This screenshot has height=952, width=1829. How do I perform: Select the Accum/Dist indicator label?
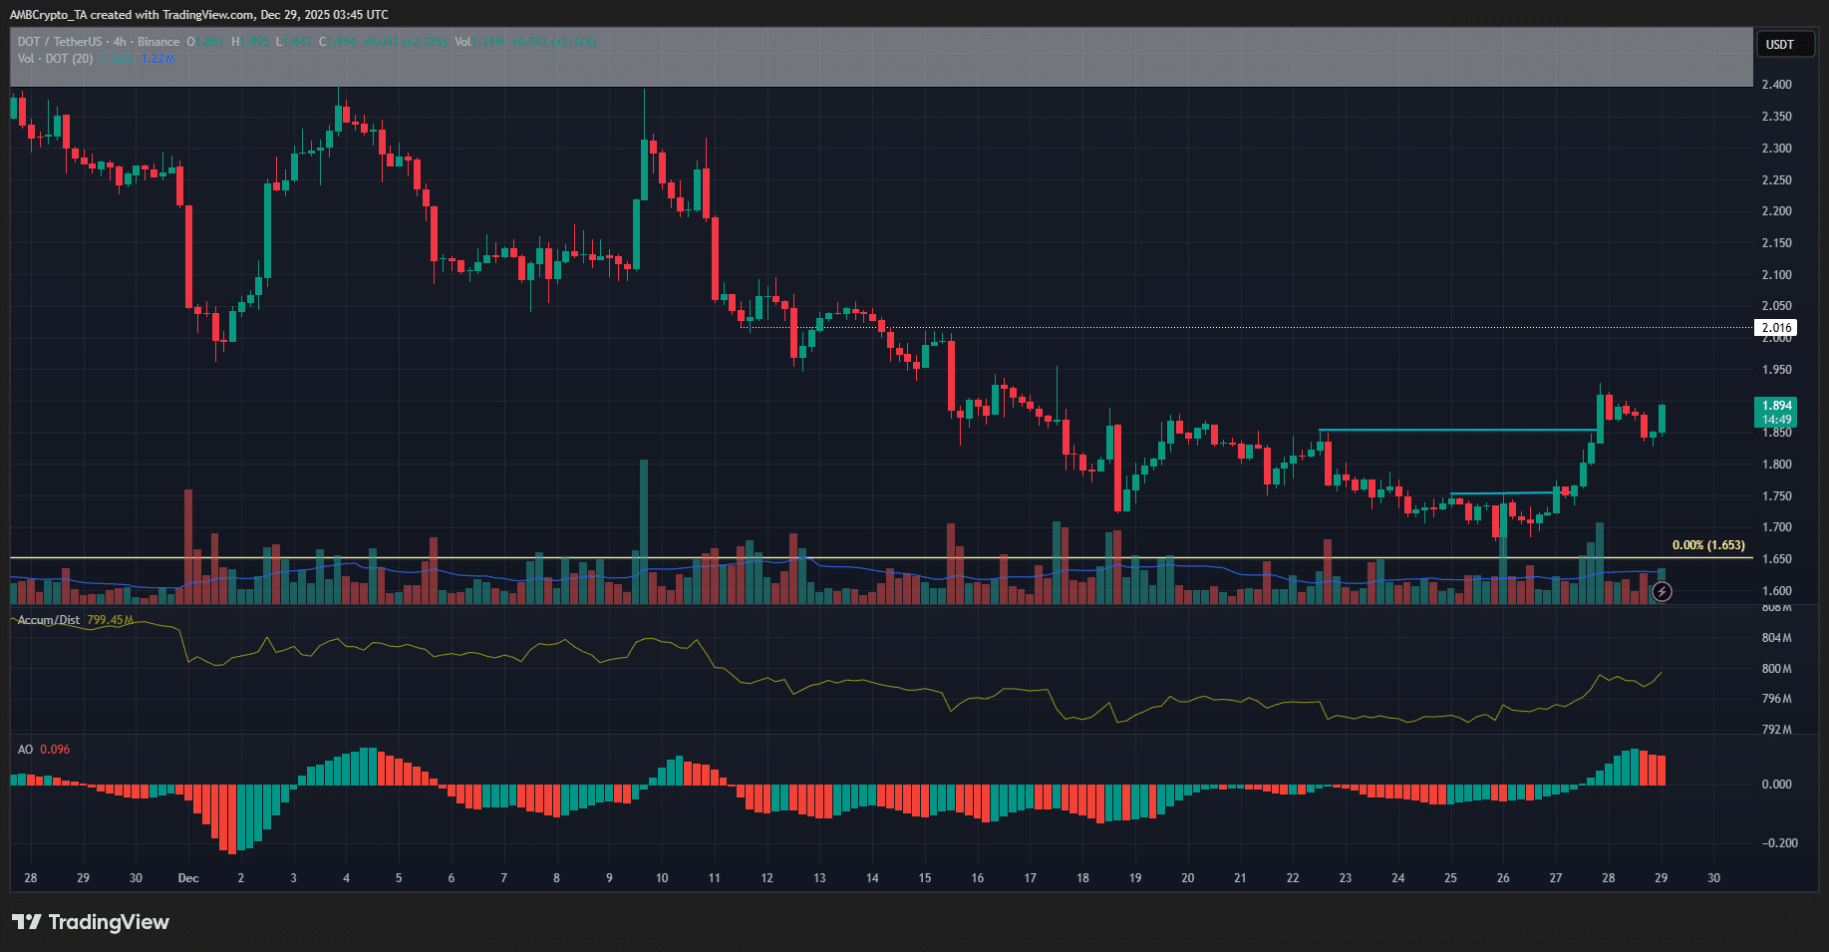click(49, 620)
